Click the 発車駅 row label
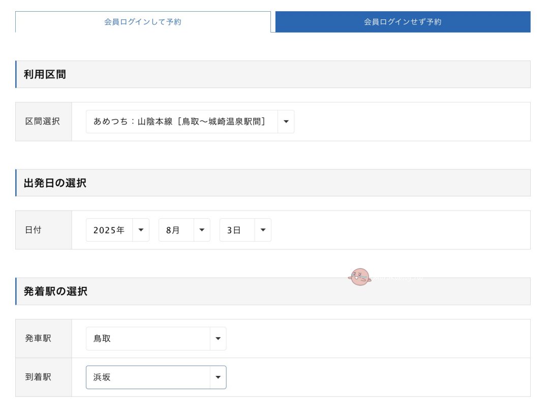 pyautogui.click(x=38, y=339)
